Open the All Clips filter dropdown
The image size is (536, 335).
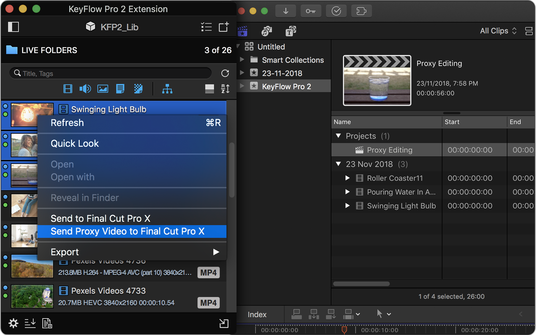pyautogui.click(x=498, y=31)
